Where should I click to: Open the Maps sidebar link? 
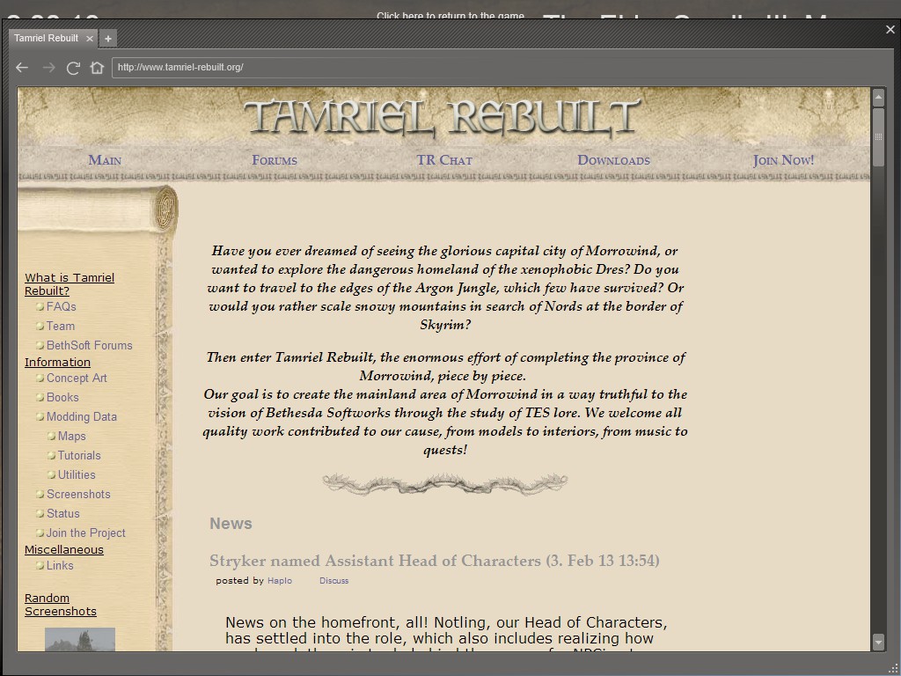pos(72,437)
